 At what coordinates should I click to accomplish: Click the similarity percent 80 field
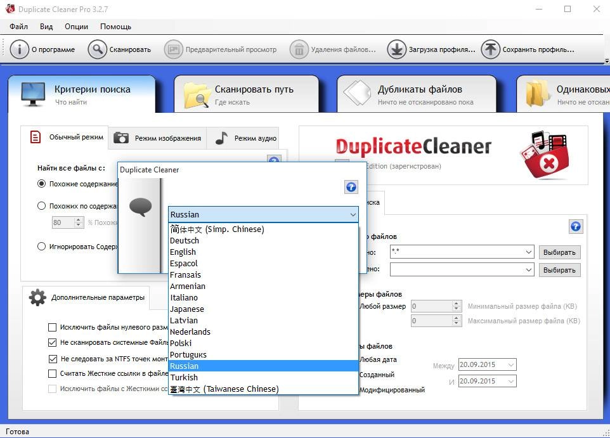click(x=63, y=222)
